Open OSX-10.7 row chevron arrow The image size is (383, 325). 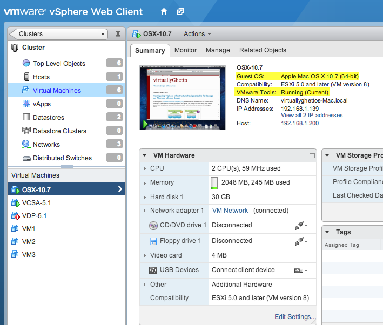coord(120,189)
